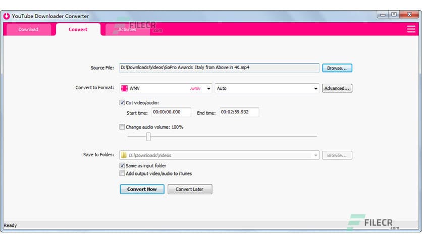The height and width of the screenshot is (244, 422).
Task: Expand the Save to Folder path dropdown
Action: click(315, 155)
